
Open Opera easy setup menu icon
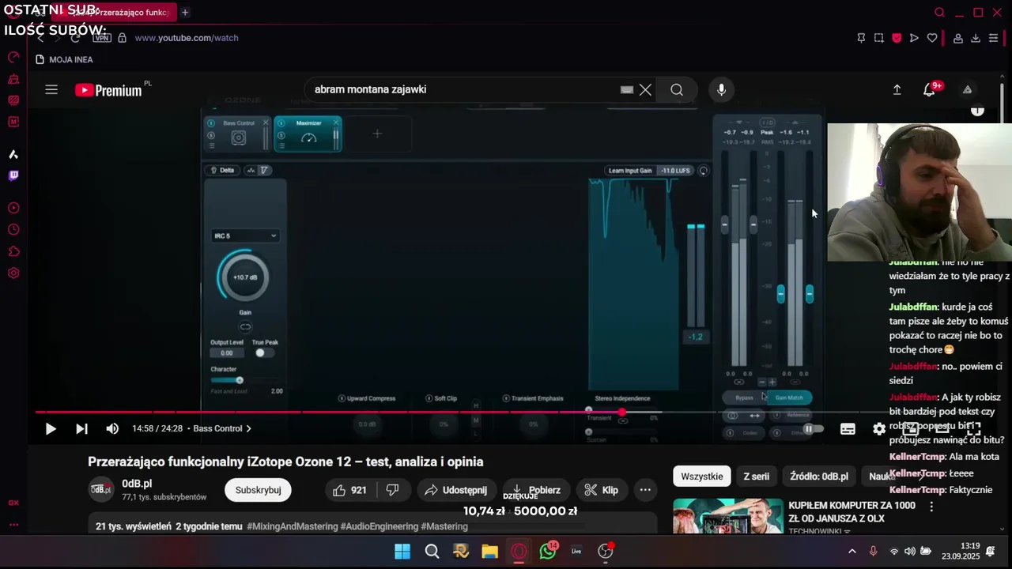[994, 37]
